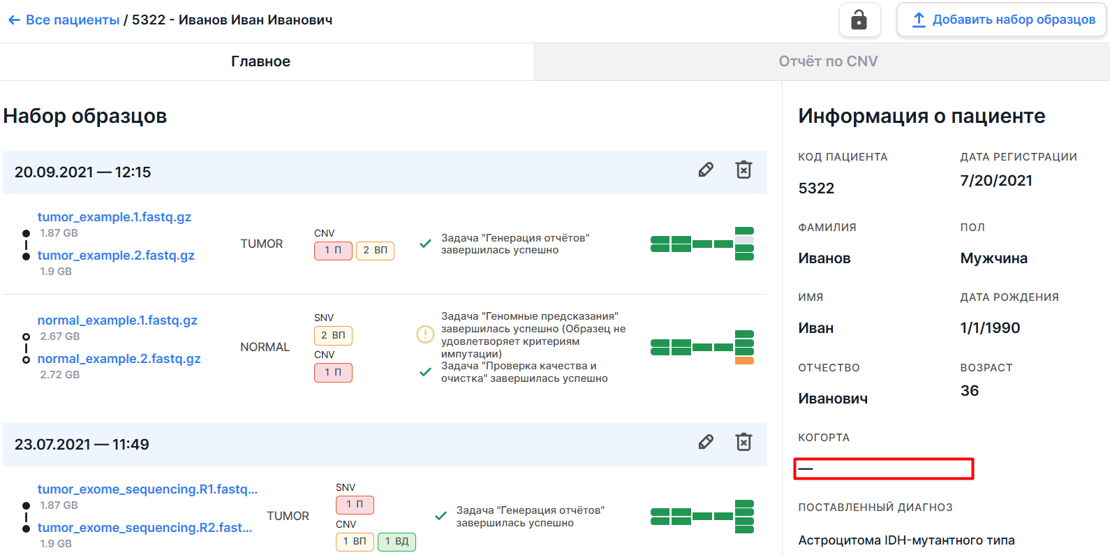Image resolution: width=1110 pixels, height=555 pixels.
Task: Switch to the Отчёт по CNV tab
Action: 828,61
